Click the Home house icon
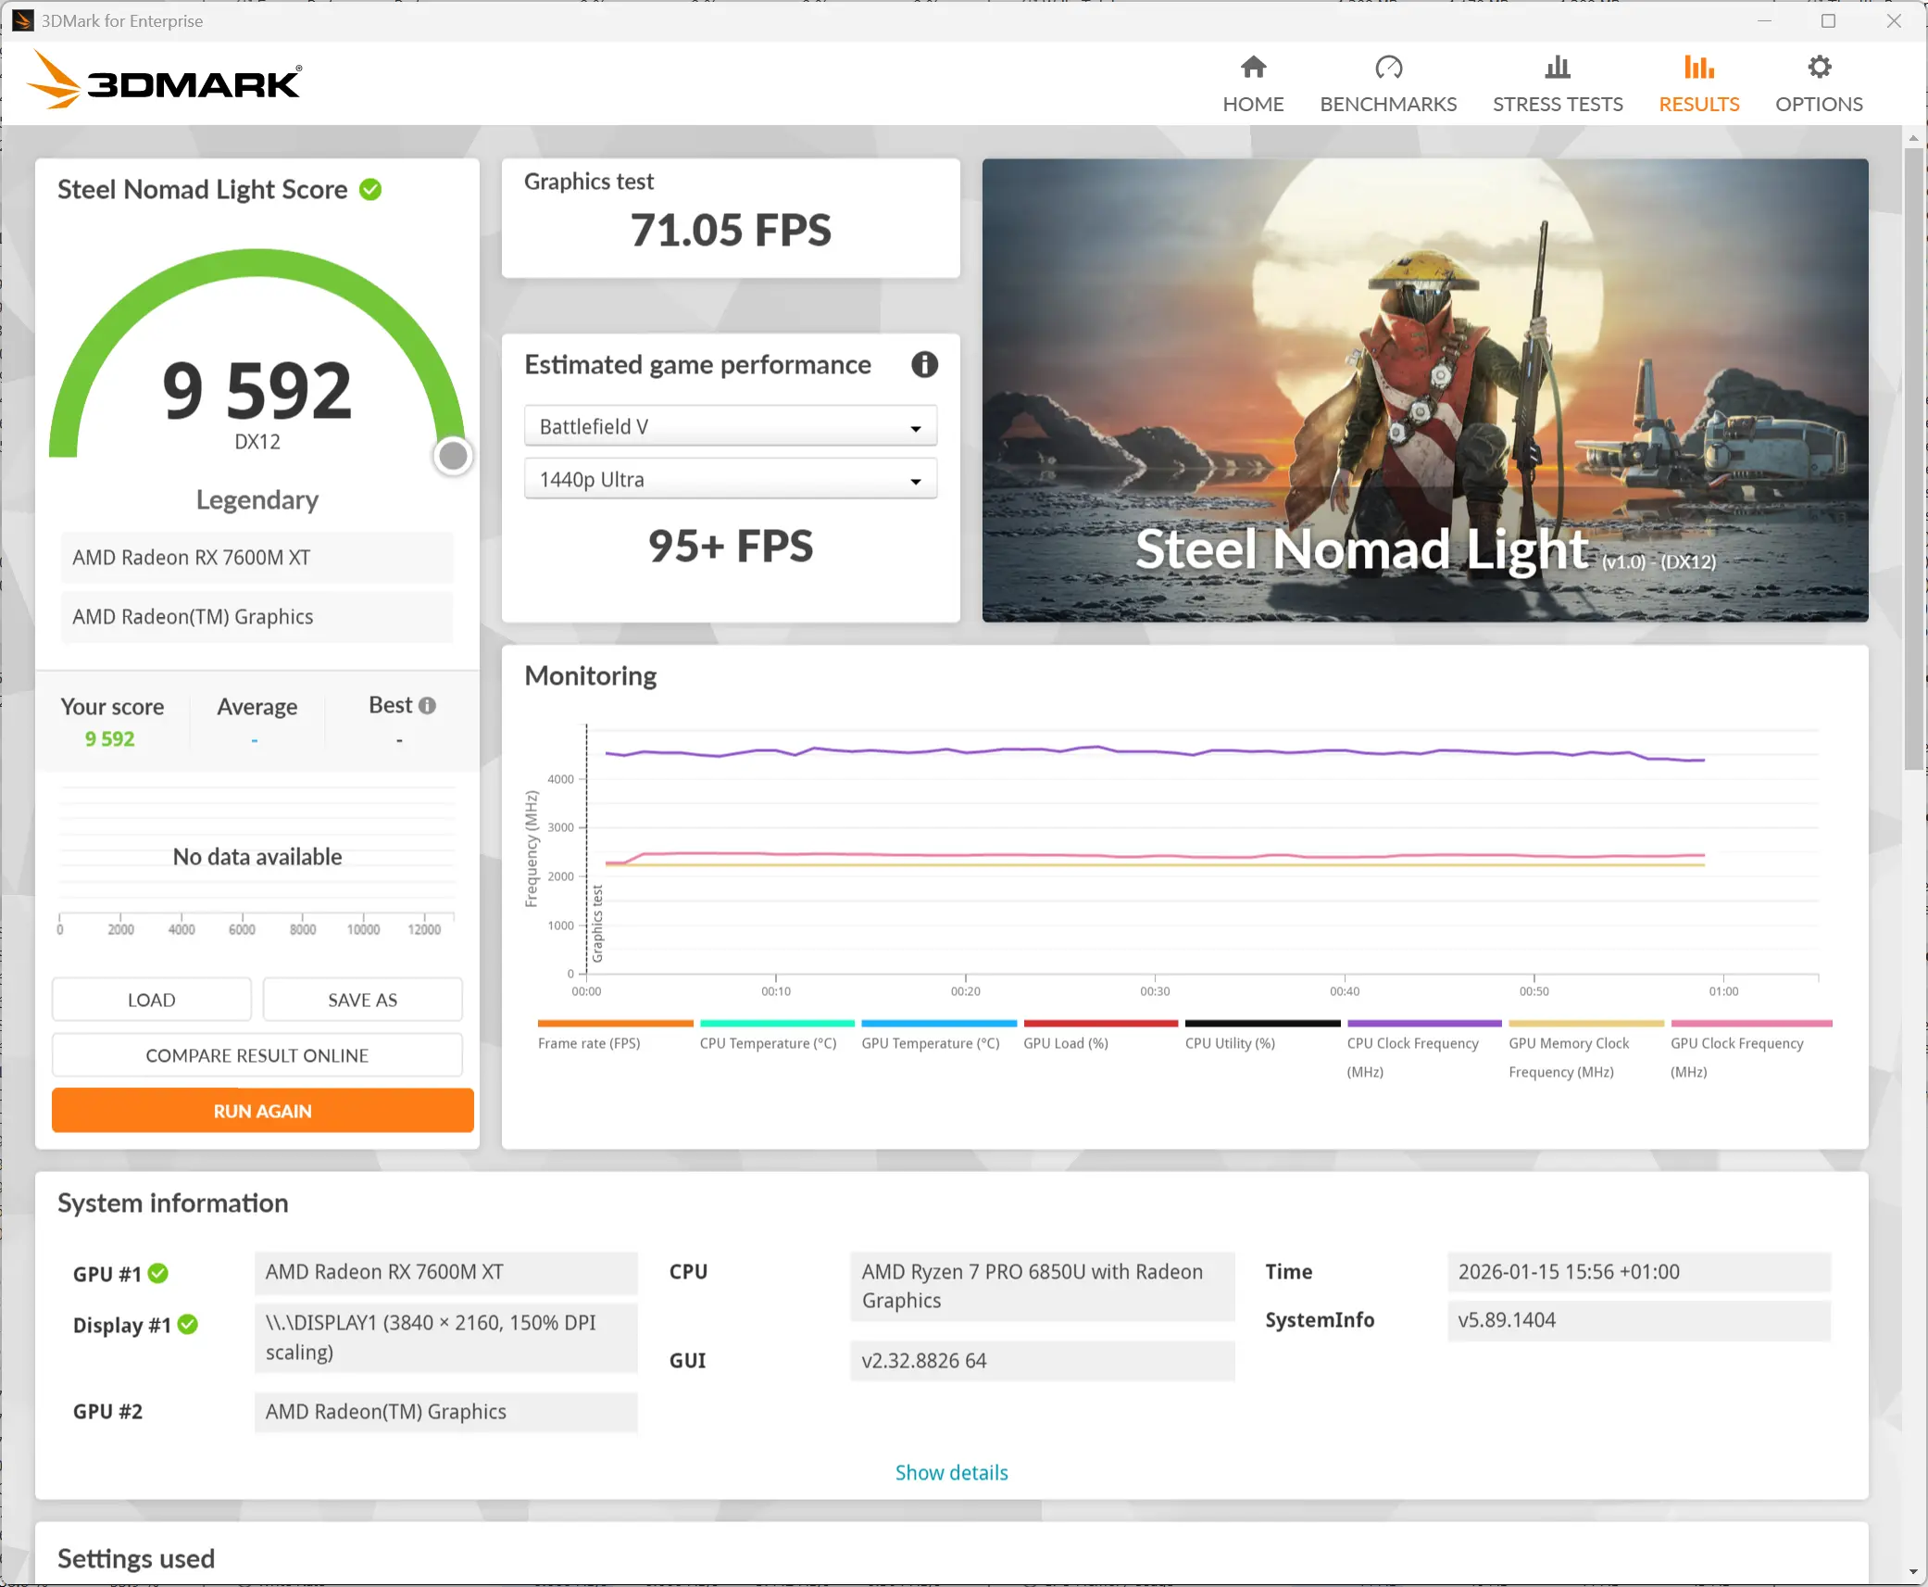This screenshot has height=1587, width=1928. [x=1253, y=68]
